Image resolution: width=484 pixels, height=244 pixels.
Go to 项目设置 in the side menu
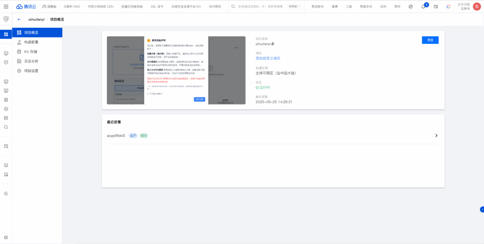tap(31, 70)
